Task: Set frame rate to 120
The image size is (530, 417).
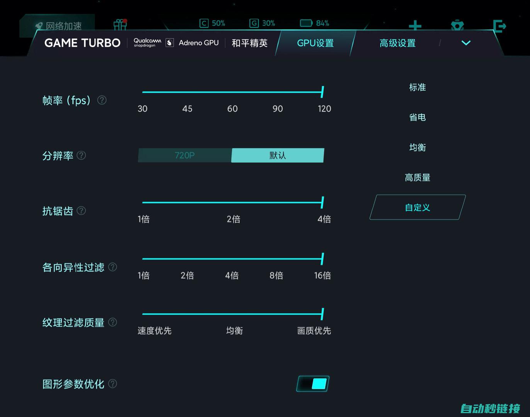Action: coord(324,109)
